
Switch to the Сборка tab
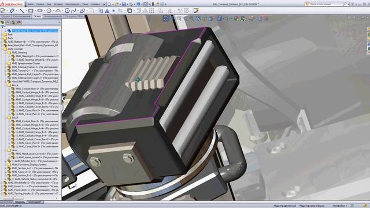pyautogui.click(x=5, y=16)
